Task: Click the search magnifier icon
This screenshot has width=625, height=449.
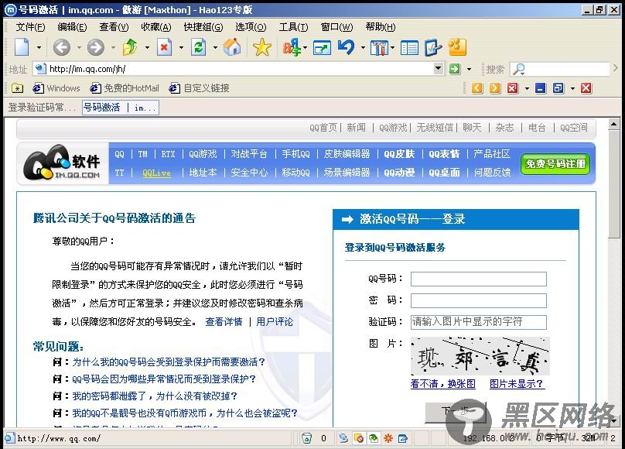Action: tap(518, 69)
